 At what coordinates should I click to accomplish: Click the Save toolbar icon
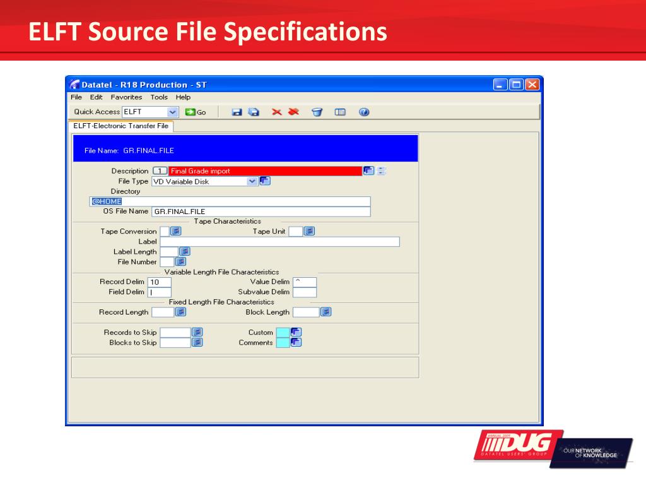(237, 112)
